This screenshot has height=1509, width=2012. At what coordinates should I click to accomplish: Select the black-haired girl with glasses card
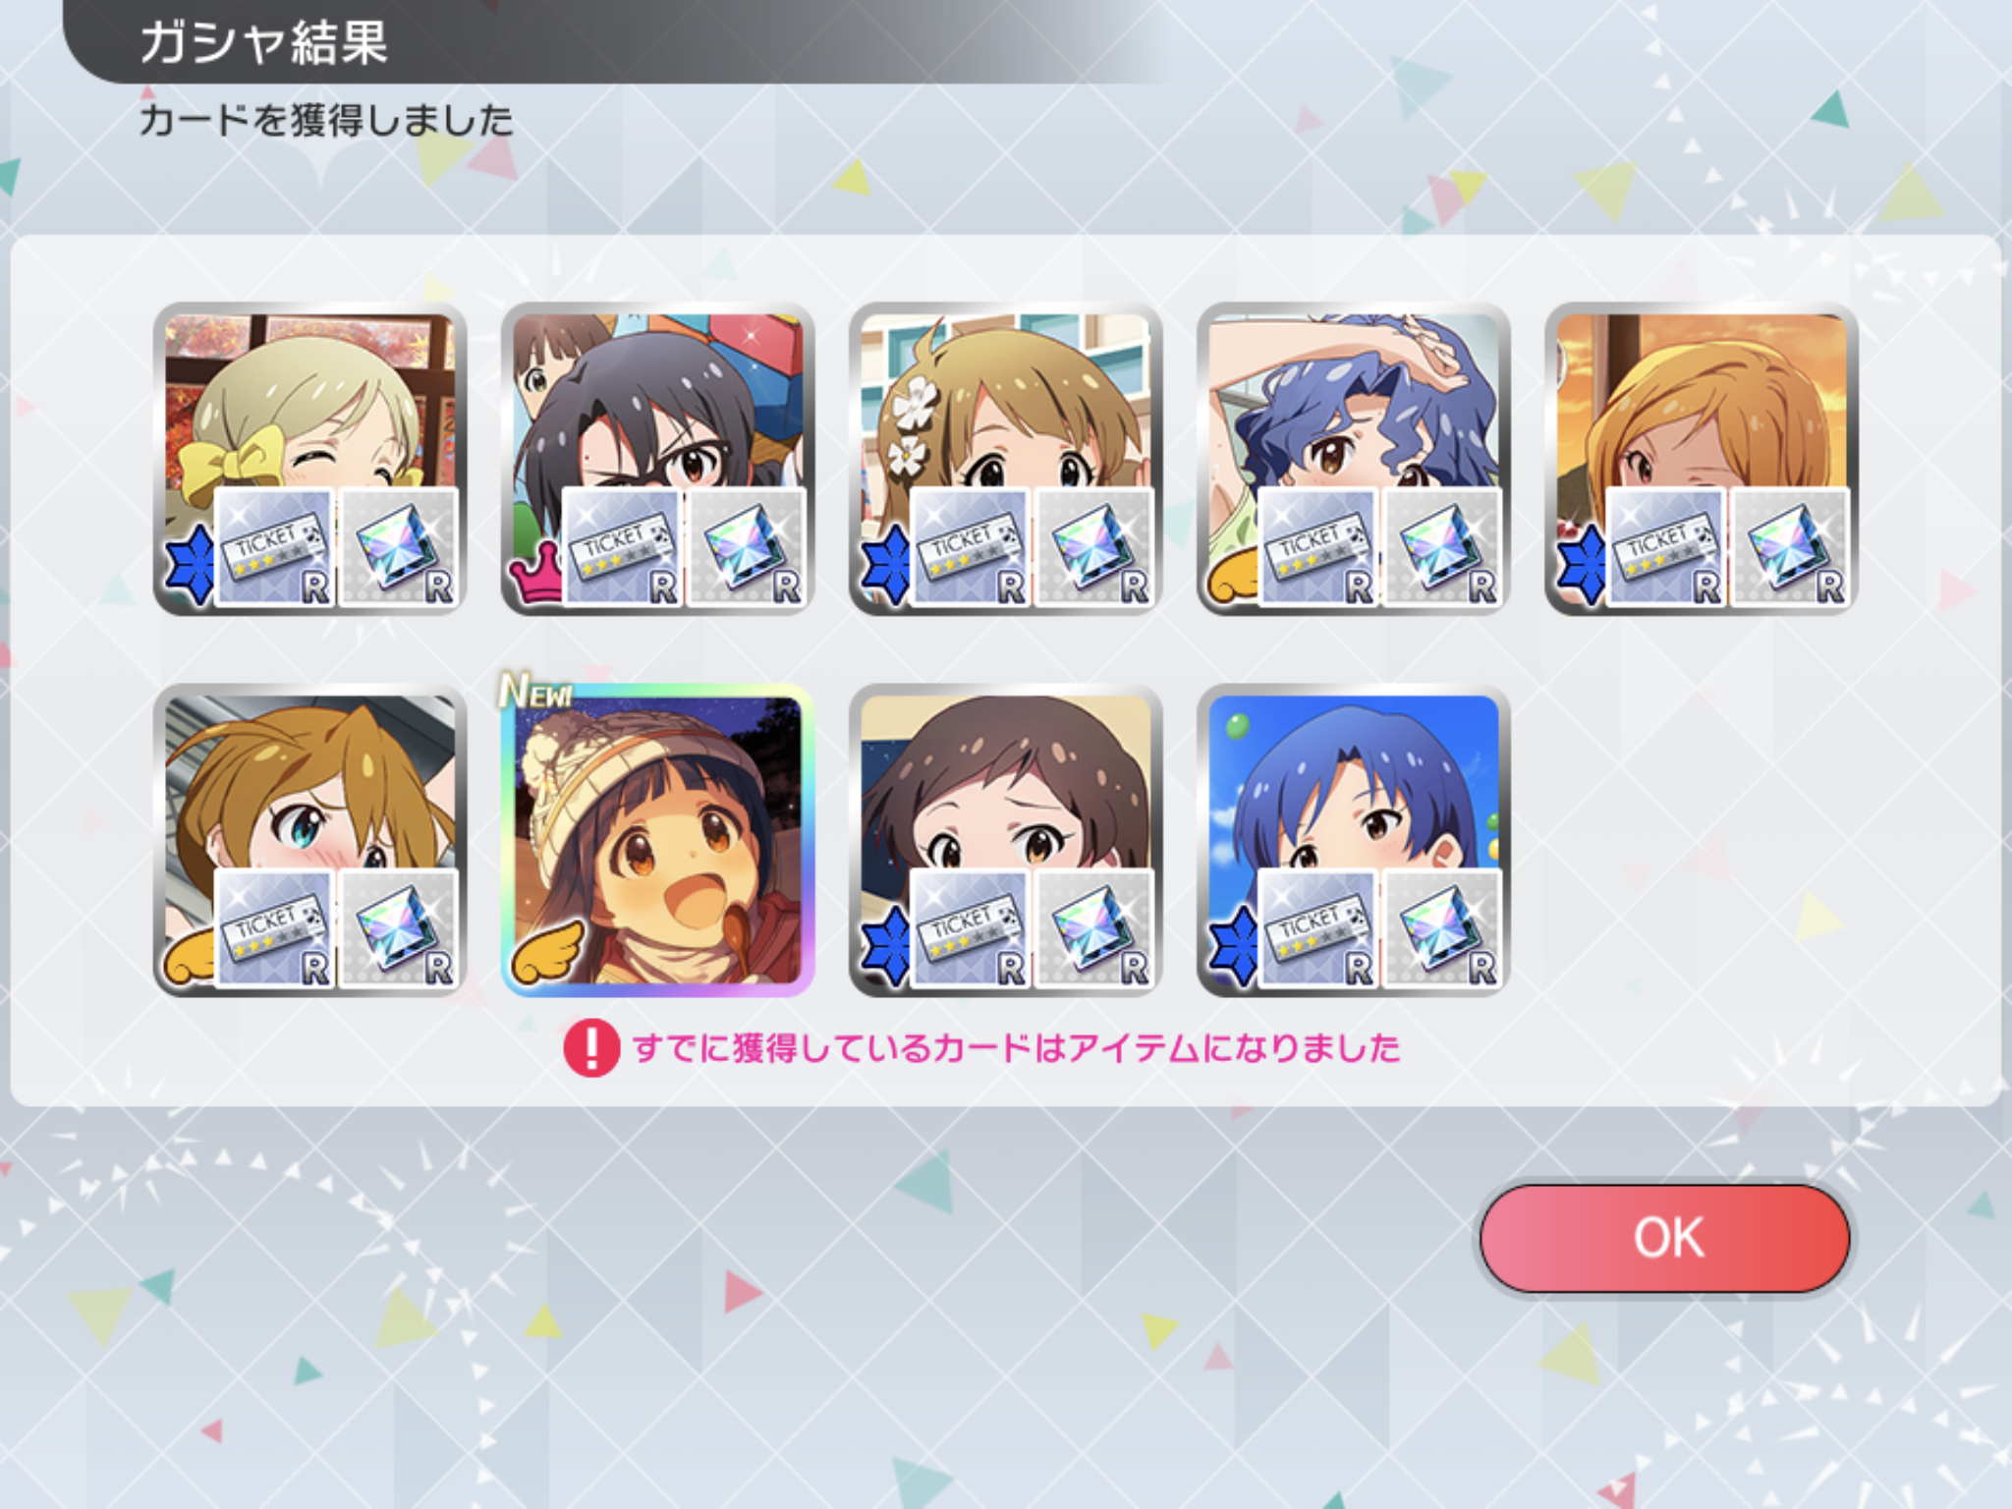(657, 459)
